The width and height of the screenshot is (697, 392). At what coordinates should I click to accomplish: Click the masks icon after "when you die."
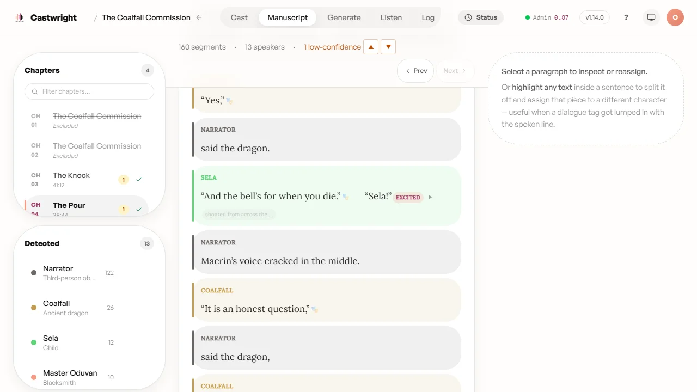pos(345,197)
